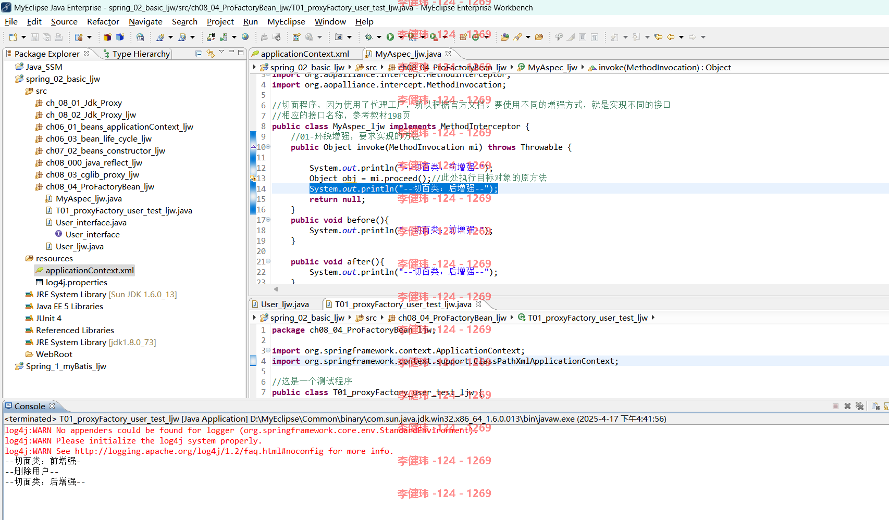Click T01_proxyFactory_user_test_ljw breadcrumb item
Viewport: 889px width, 520px height.
click(583, 318)
